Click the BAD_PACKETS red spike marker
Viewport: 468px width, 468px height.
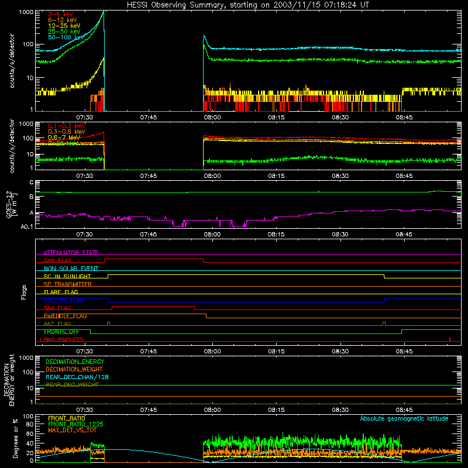[449, 339]
